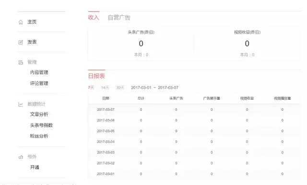Select the 30天 range filter
307x185 pixels.
coord(120,88)
